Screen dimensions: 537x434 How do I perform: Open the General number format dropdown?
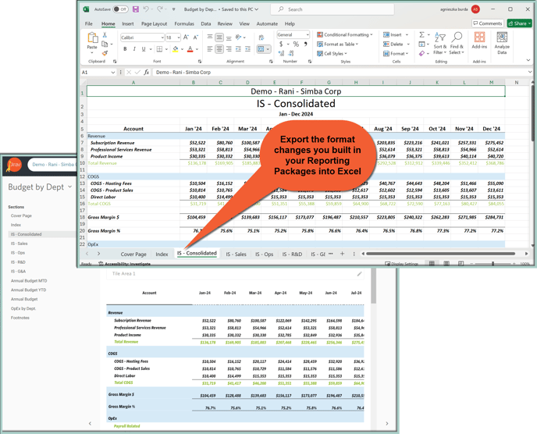(308, 34)
